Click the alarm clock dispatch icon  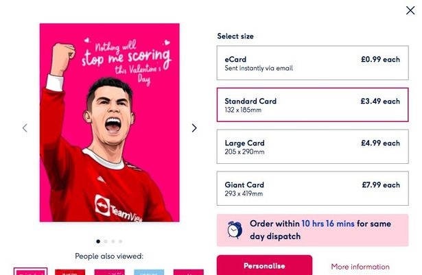coord(234,230)
